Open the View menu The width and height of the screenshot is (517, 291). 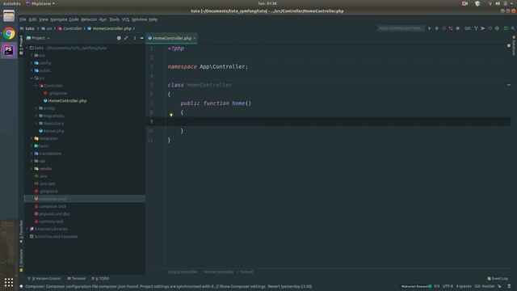click(x=44, y=19)
